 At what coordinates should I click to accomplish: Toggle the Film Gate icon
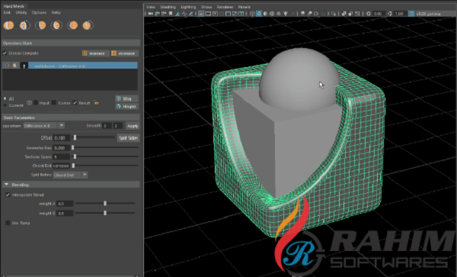click(208, 14)
